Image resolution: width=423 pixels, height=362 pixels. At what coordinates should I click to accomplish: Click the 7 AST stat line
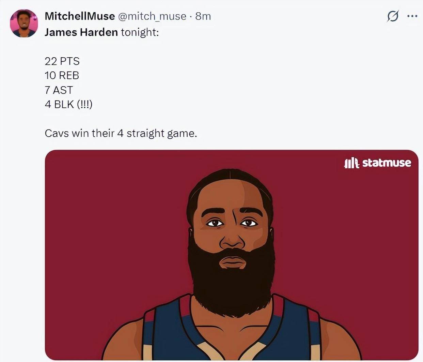click(x=59, y=90)
